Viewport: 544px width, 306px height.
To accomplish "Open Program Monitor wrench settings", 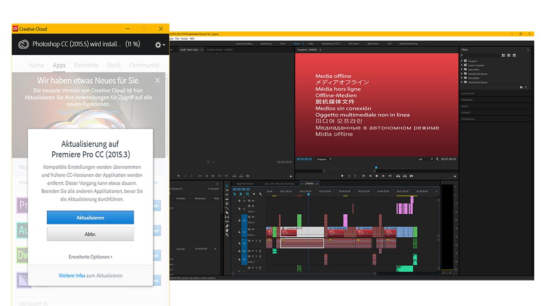I will coord(437,159).
